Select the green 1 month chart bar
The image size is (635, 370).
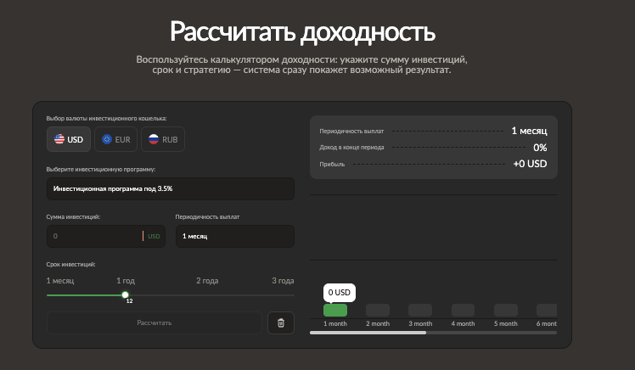pos(335,310)
